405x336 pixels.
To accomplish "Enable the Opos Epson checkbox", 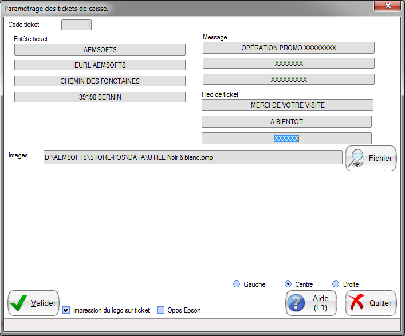I will click(161, 310).
